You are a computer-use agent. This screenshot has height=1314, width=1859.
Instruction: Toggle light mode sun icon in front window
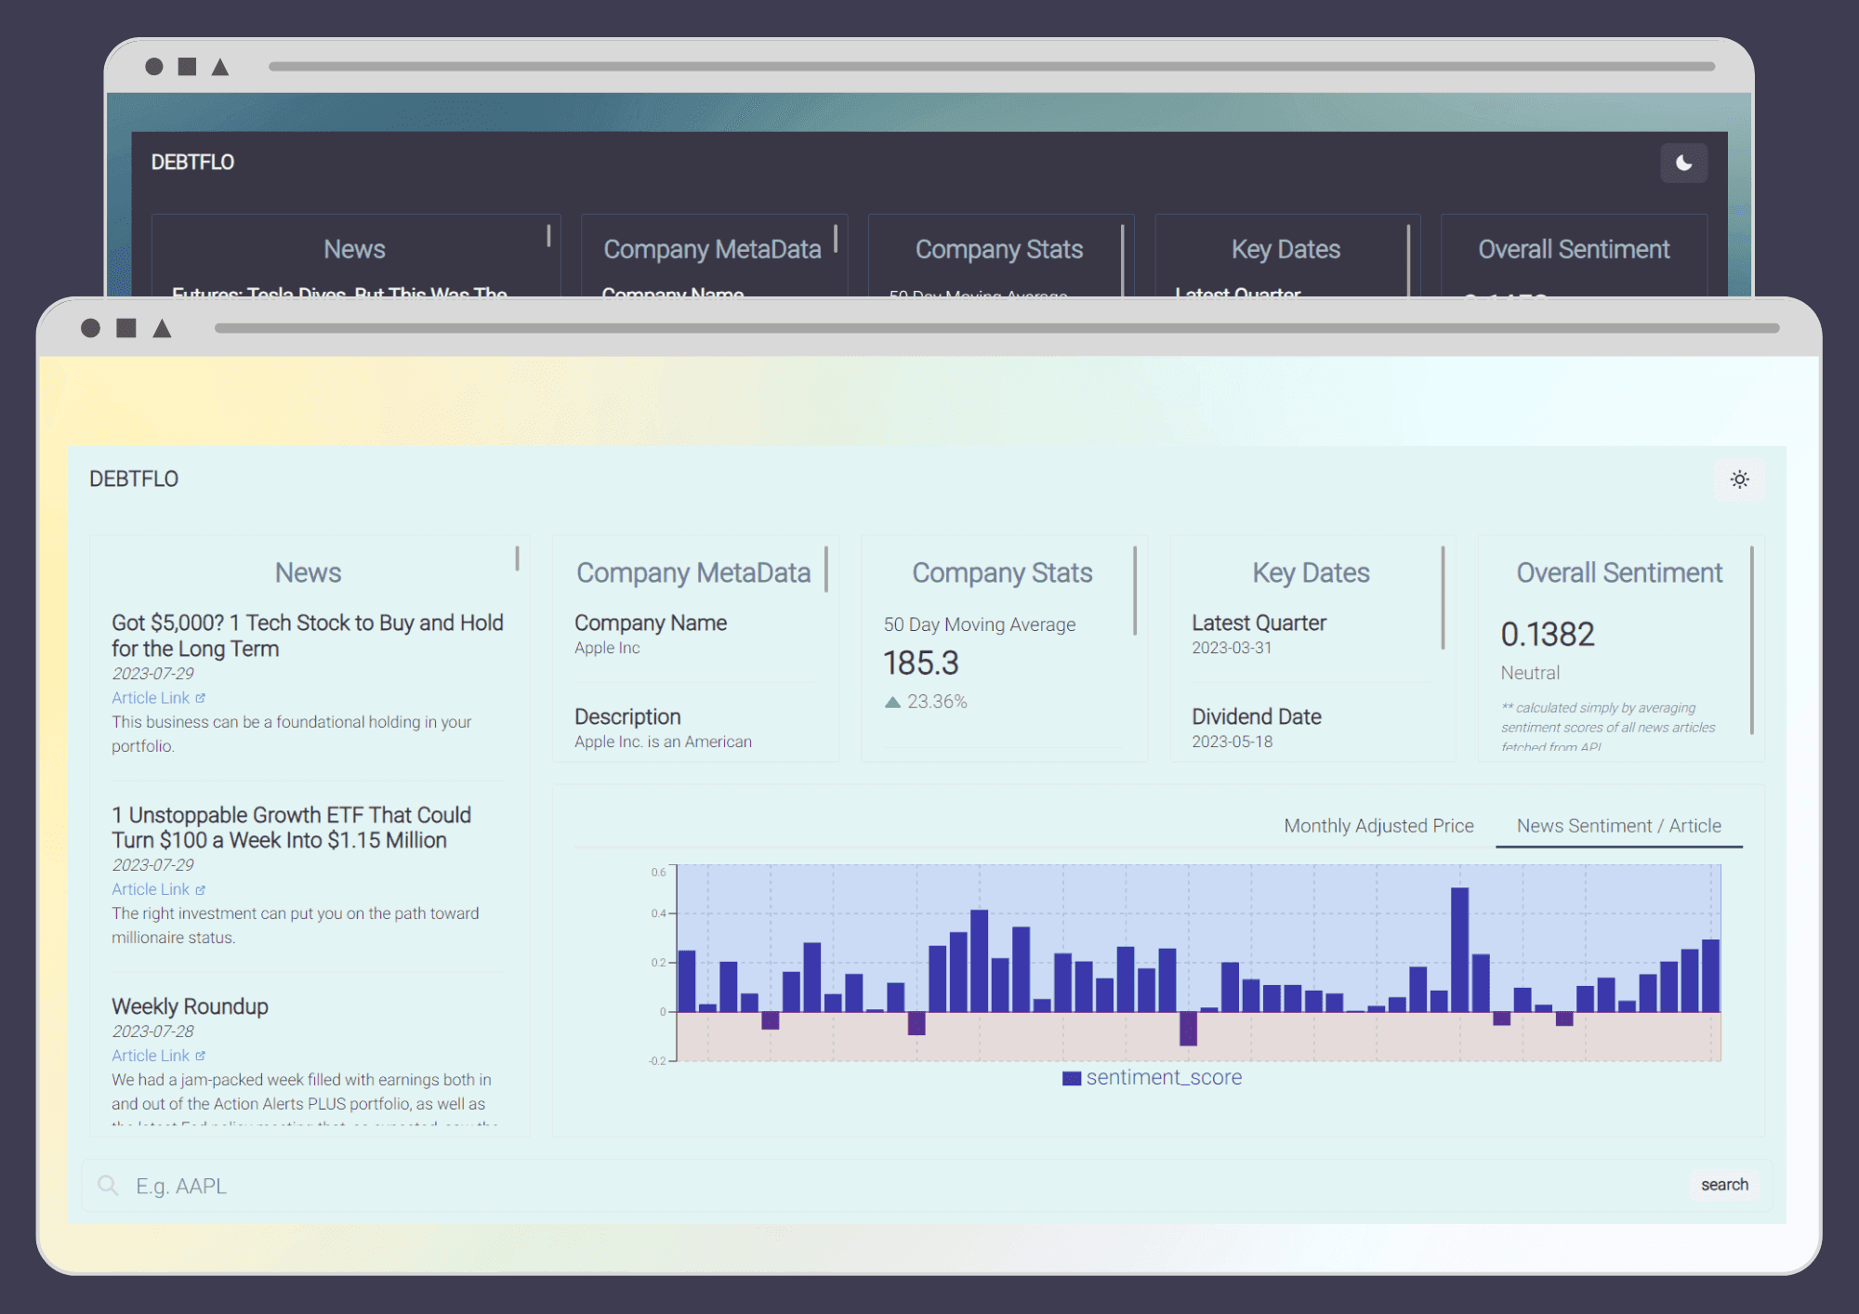[1739, 480]
